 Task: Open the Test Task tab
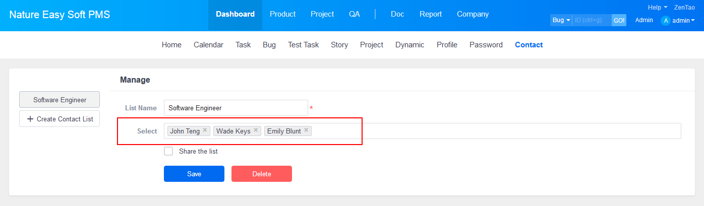pos(303,45)
